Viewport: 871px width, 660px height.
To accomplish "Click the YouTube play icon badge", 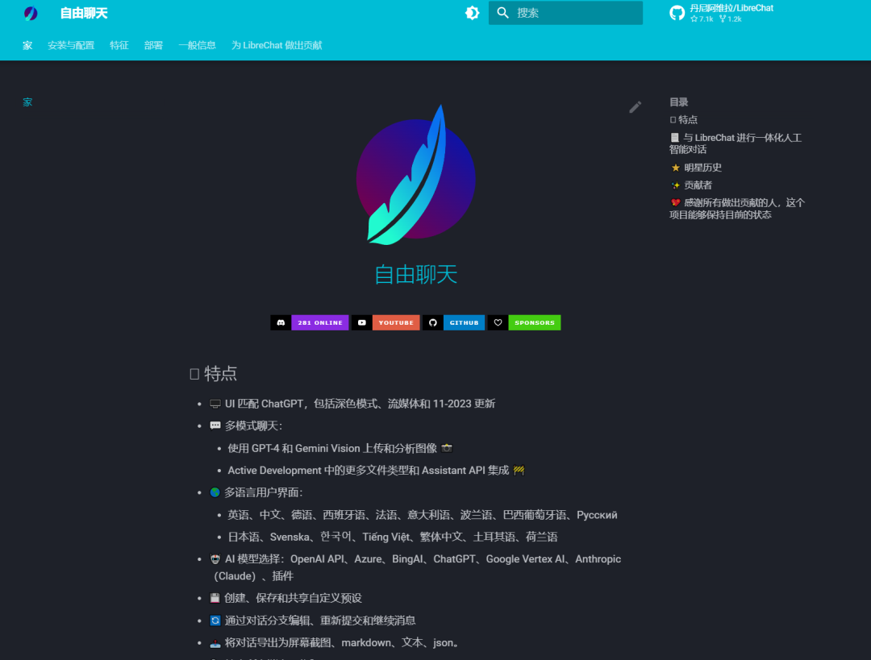I will click(x=362, y=322).
